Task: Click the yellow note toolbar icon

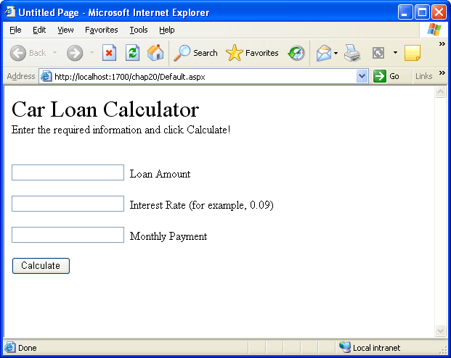Action: (413, 53)
